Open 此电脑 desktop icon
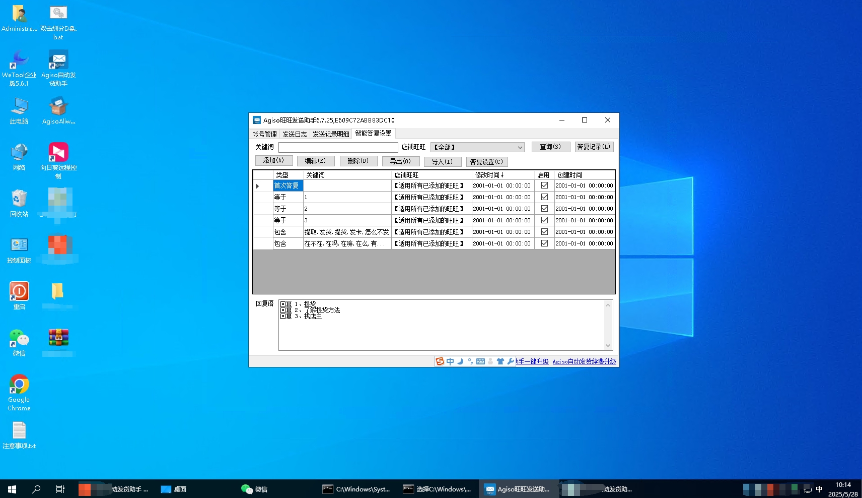The height and width of the screenshot is (498, 862). coord(19,111)
